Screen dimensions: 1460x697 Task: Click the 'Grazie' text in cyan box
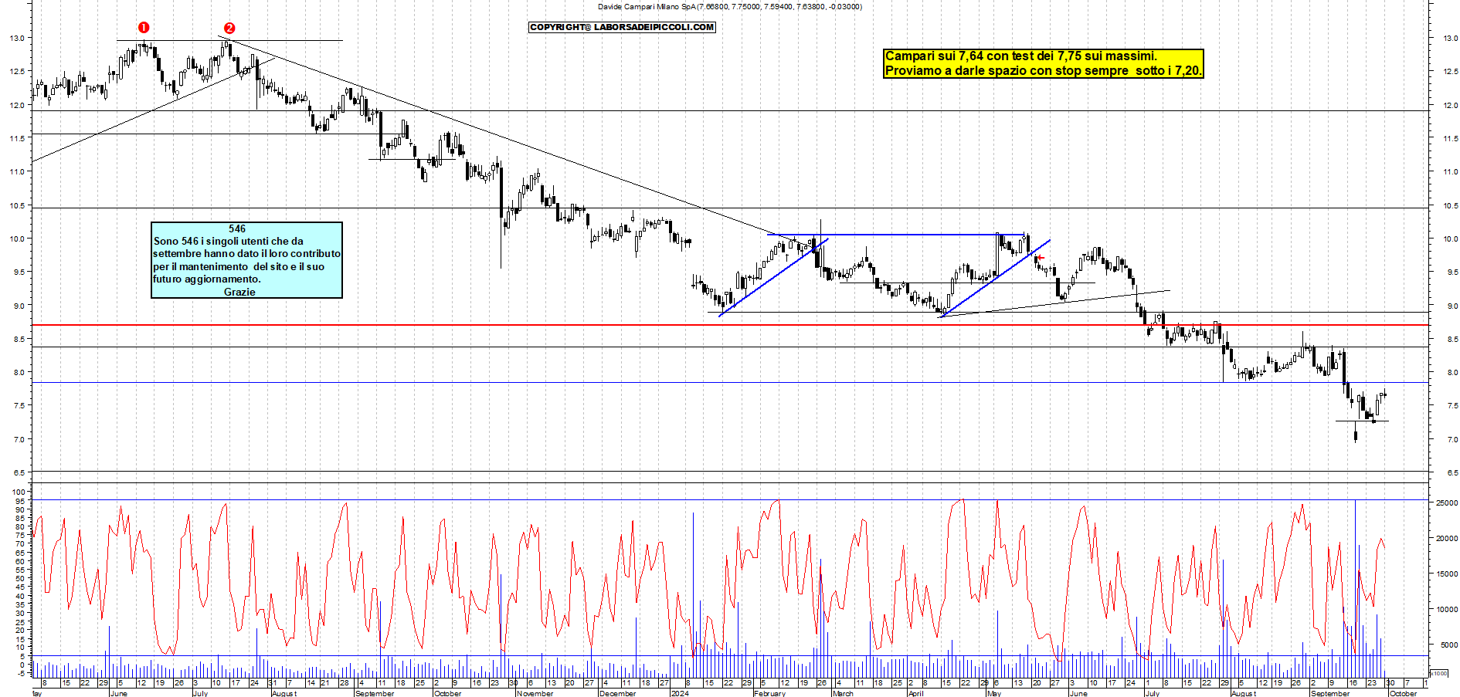tap(239, 292)
